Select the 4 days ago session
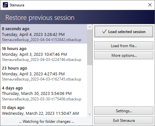 [44, 93]
